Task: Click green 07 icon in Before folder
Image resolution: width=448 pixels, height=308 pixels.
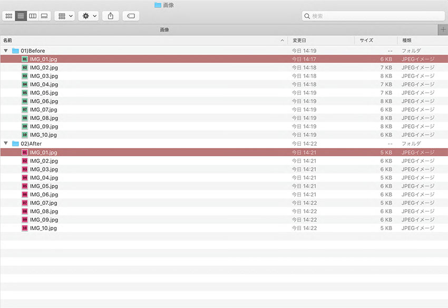Action: 25,110
